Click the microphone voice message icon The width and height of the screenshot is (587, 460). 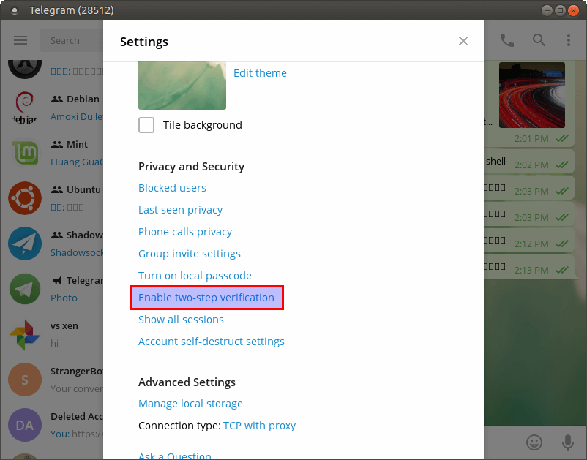pyautogui.click(x=567, y=442)
